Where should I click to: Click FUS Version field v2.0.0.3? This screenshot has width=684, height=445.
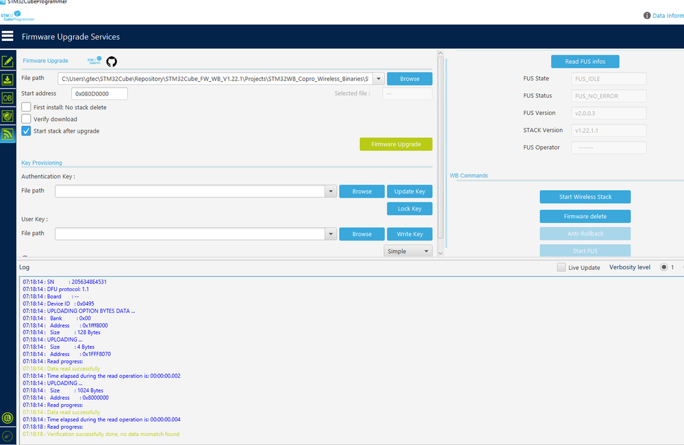pos(609,113)
